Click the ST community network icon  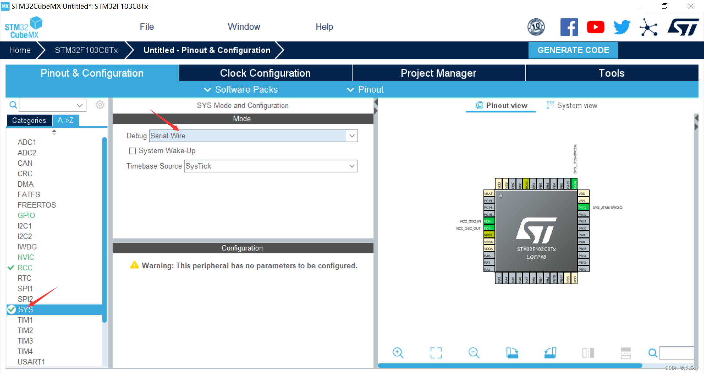648,27
